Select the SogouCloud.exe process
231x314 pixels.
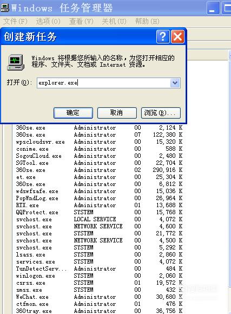[99, 156]
